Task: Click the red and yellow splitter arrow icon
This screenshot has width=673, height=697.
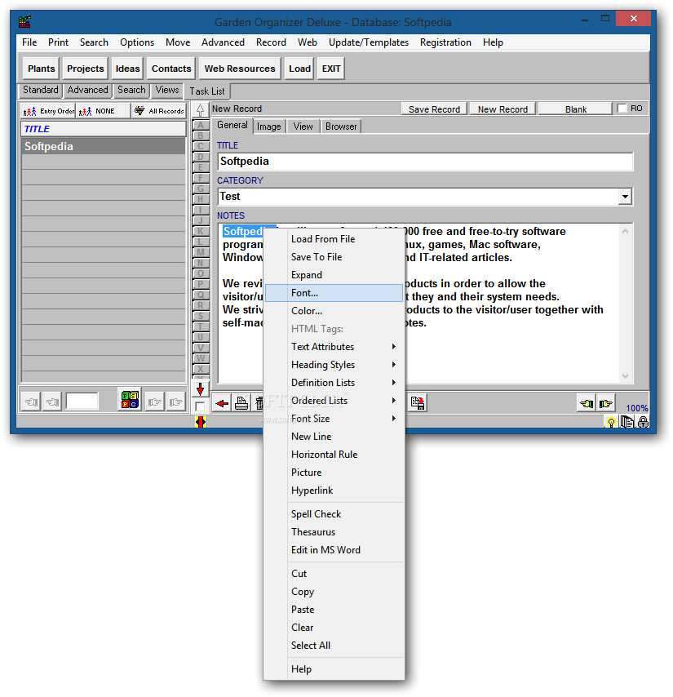Action: 201,422
